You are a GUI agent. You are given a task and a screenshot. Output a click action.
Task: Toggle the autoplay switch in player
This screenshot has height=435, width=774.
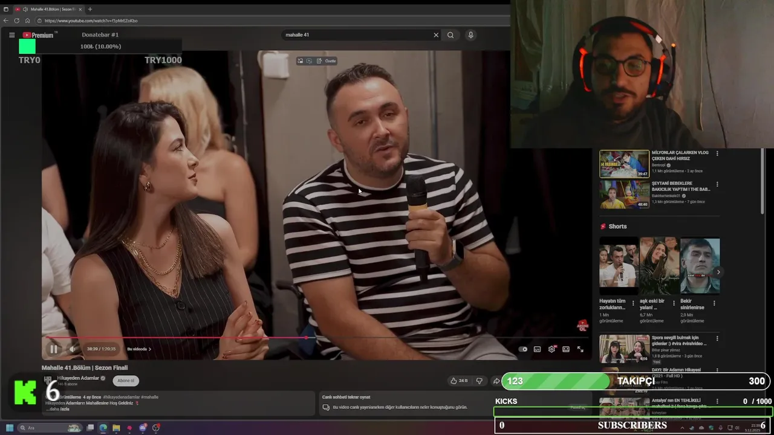tap(523, 349)
